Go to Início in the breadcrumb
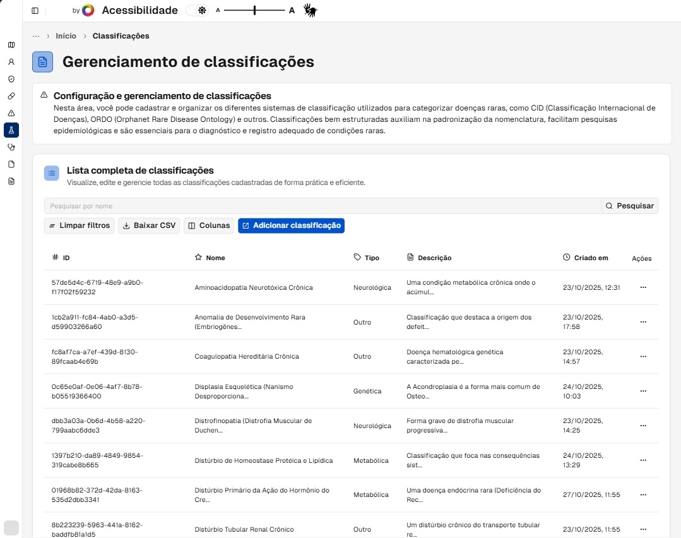 [x=66, y=36]
